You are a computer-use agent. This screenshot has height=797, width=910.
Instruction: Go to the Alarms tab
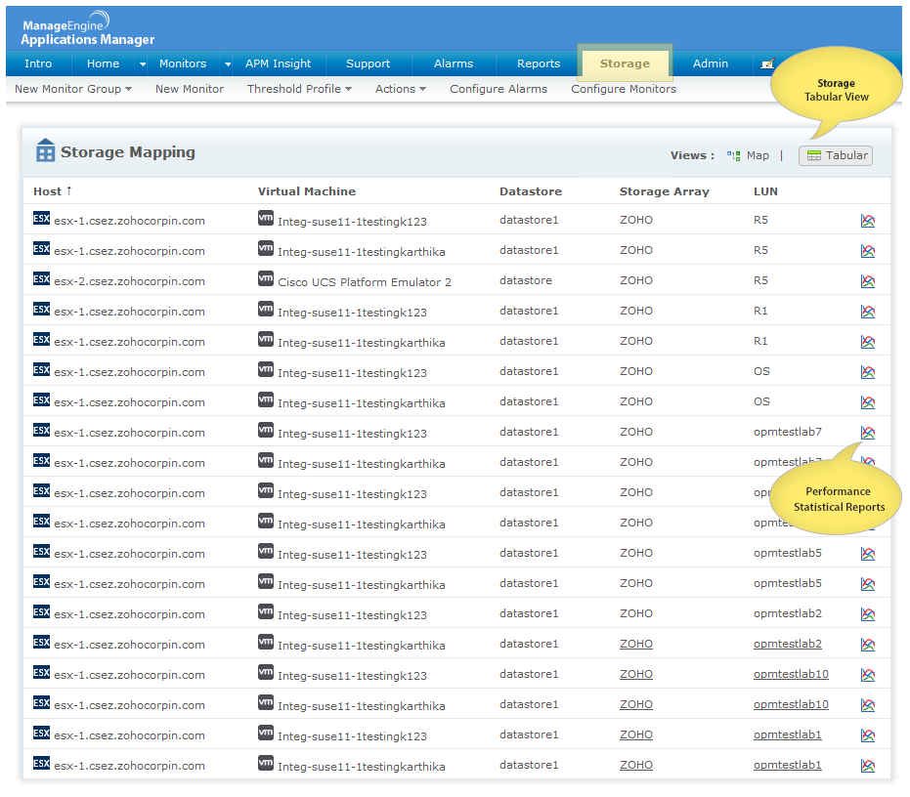click(x=454, y=63)
